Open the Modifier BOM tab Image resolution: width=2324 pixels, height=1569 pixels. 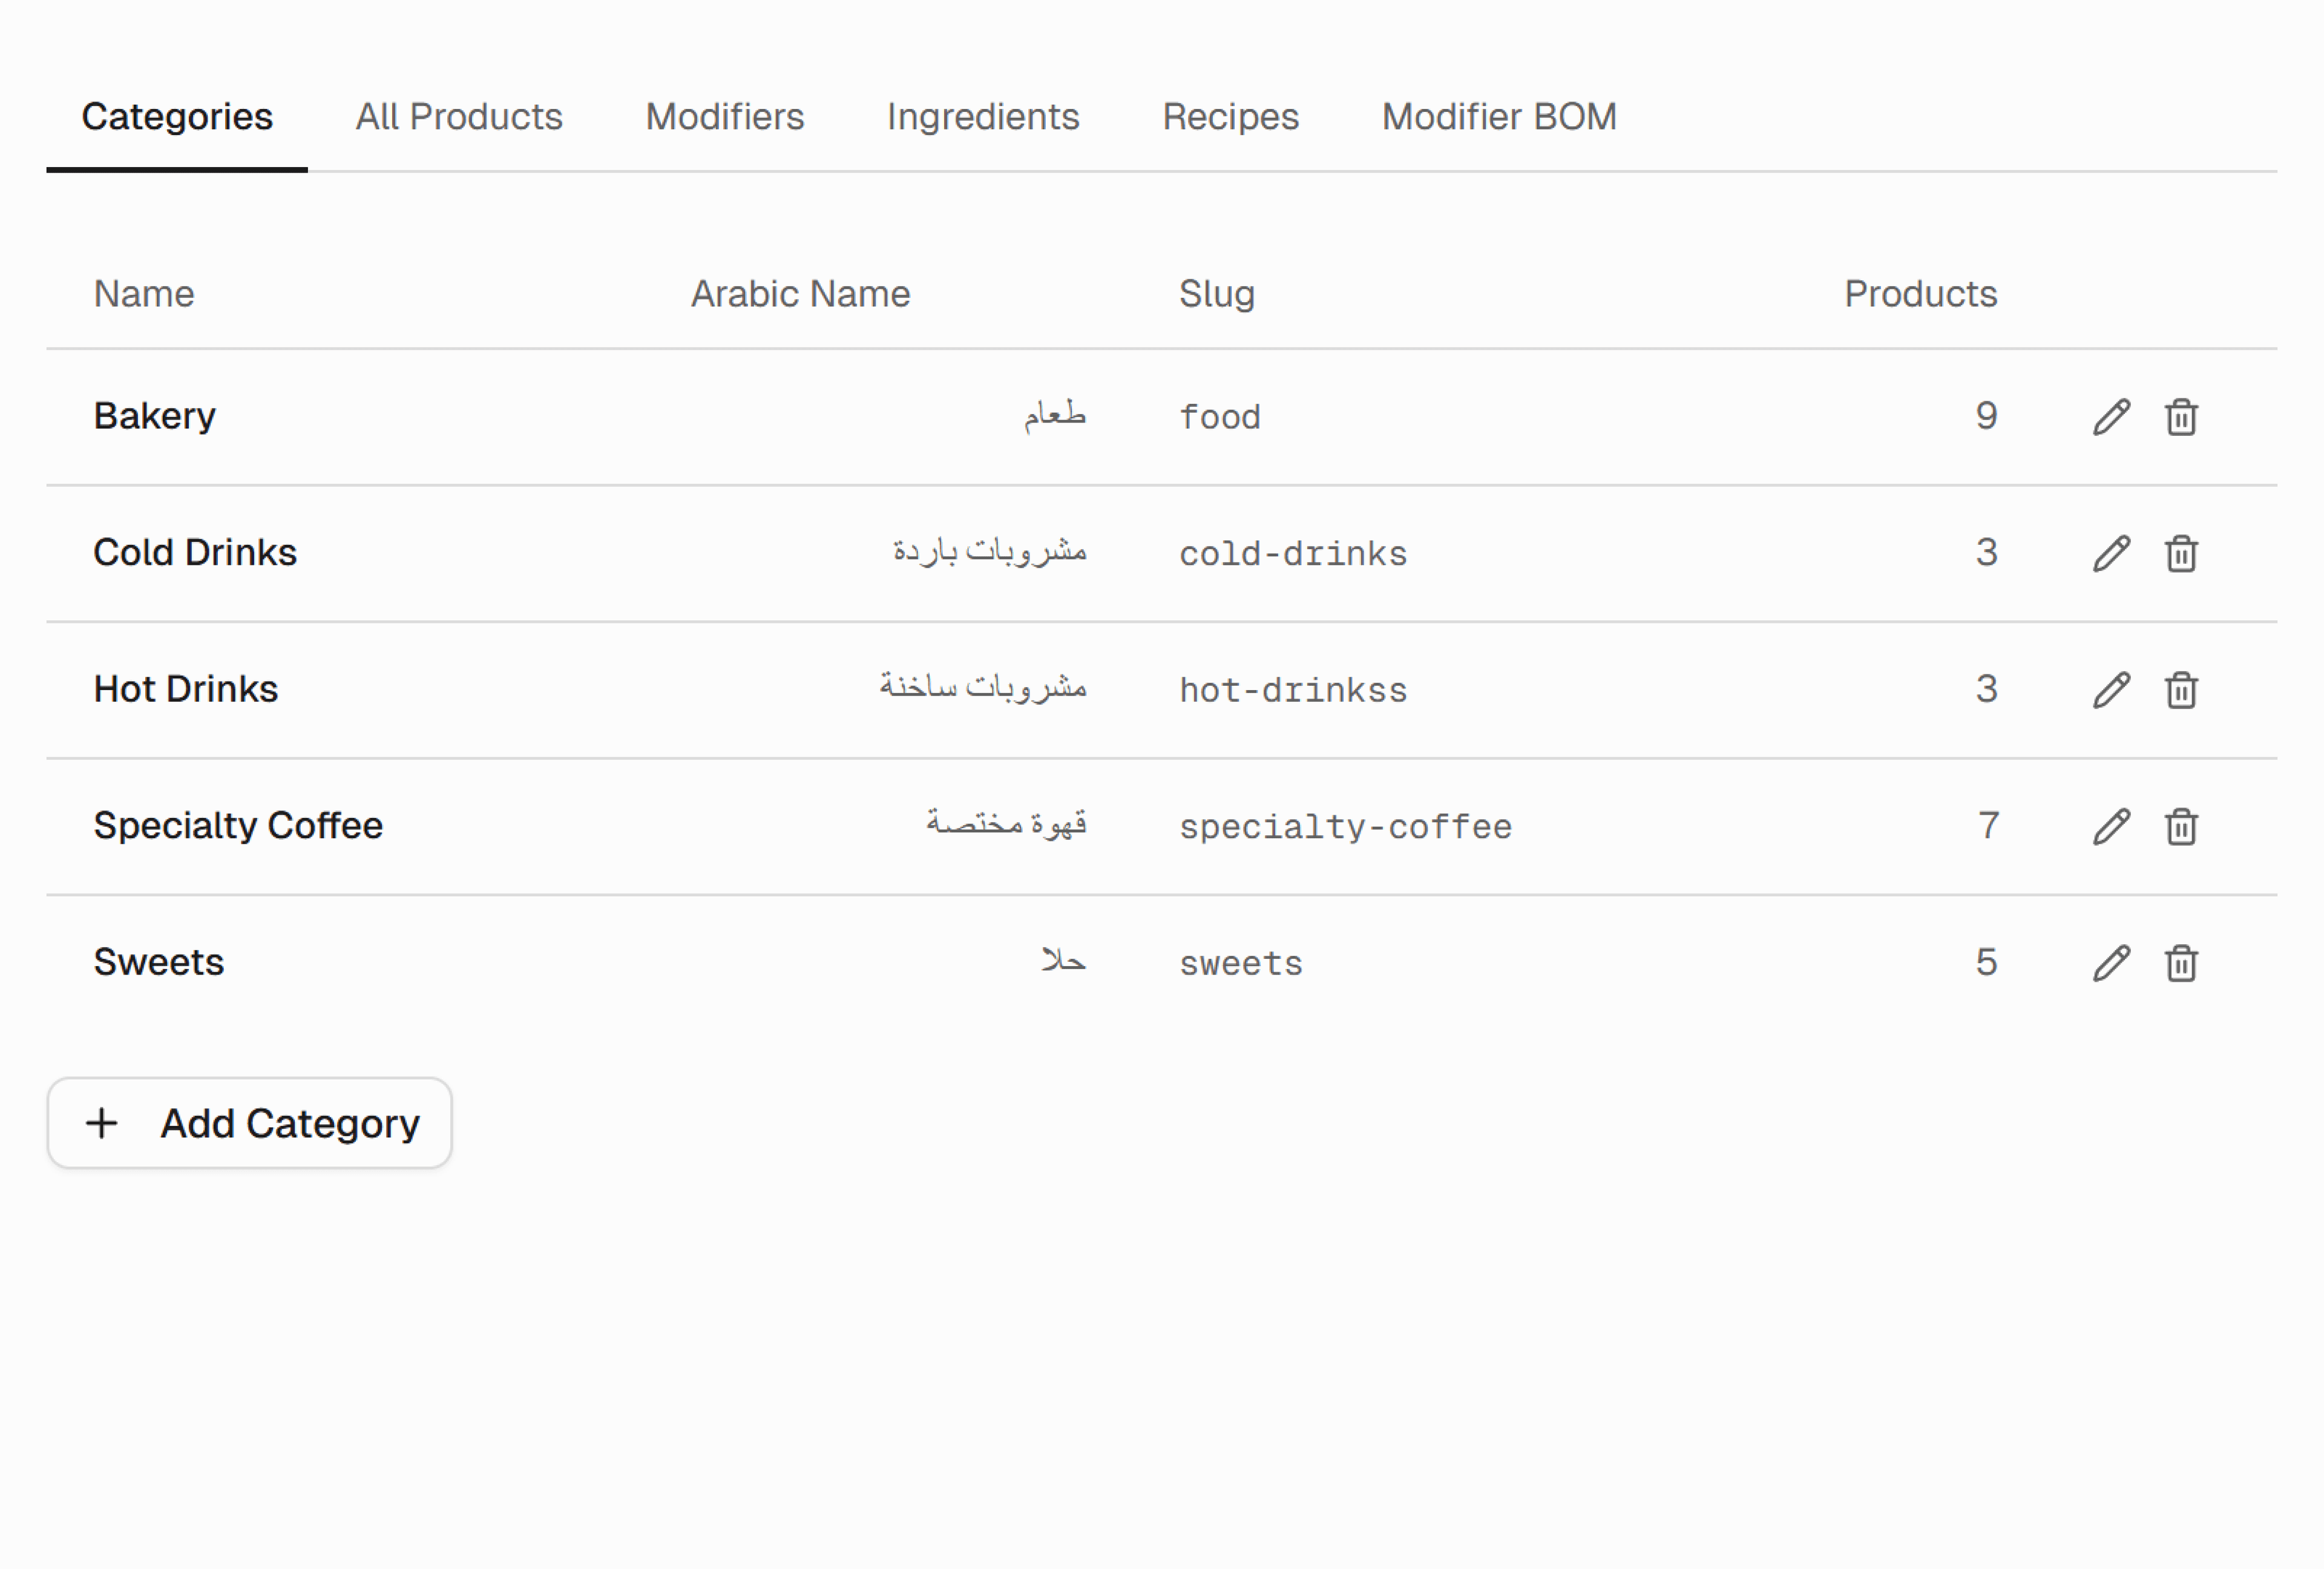click(1499, 117)
